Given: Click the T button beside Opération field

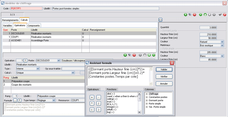Looking at the screenshot, I should 26,60.
